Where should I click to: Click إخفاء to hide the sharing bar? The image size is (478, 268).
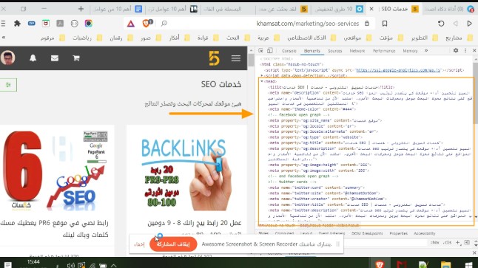pyautogui.click(x=139, y=244)
